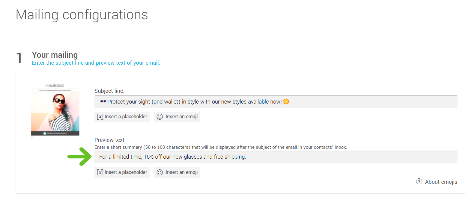The height and width of the screenshot is (202, 474).
Task: Focus the Preview text input field
Action: coord(330,157)
